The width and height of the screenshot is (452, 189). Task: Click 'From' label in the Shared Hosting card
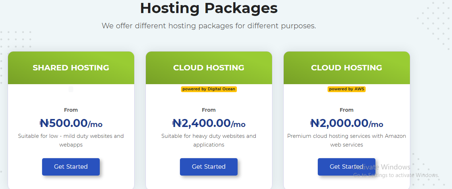(71, 110)
